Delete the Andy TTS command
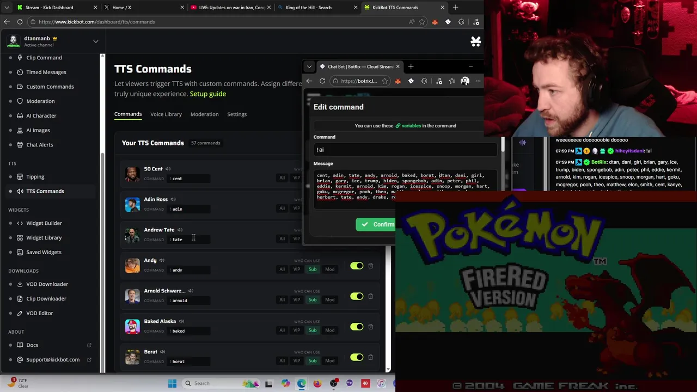 tap(370, 266)
